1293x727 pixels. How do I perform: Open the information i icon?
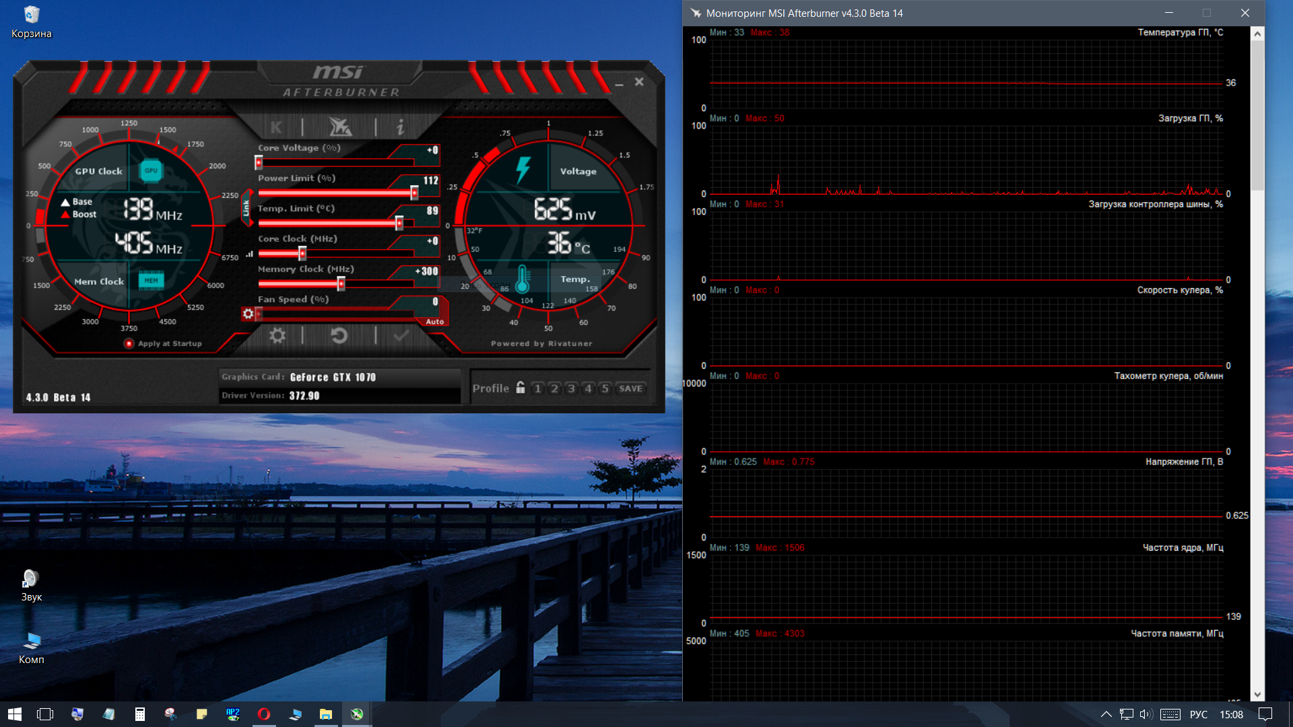[400, 127]
